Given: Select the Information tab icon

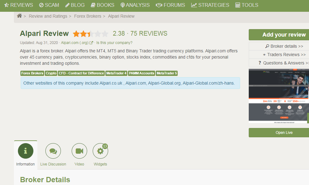Looking at the screenshot, I should (26, 151).
